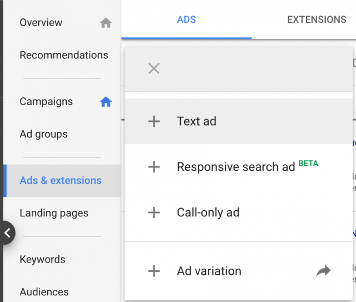Go to Landing pages section
Image resolution: width=356 pixels, height=302 pixels.
54,213
